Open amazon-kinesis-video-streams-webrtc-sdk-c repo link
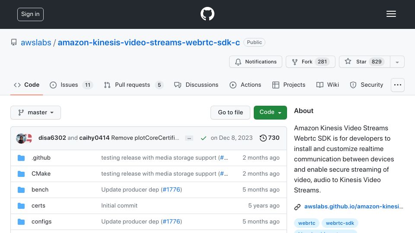 pos(149,42)
